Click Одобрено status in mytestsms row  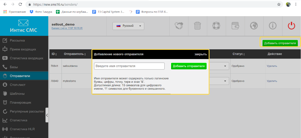[x=238, y=81]
